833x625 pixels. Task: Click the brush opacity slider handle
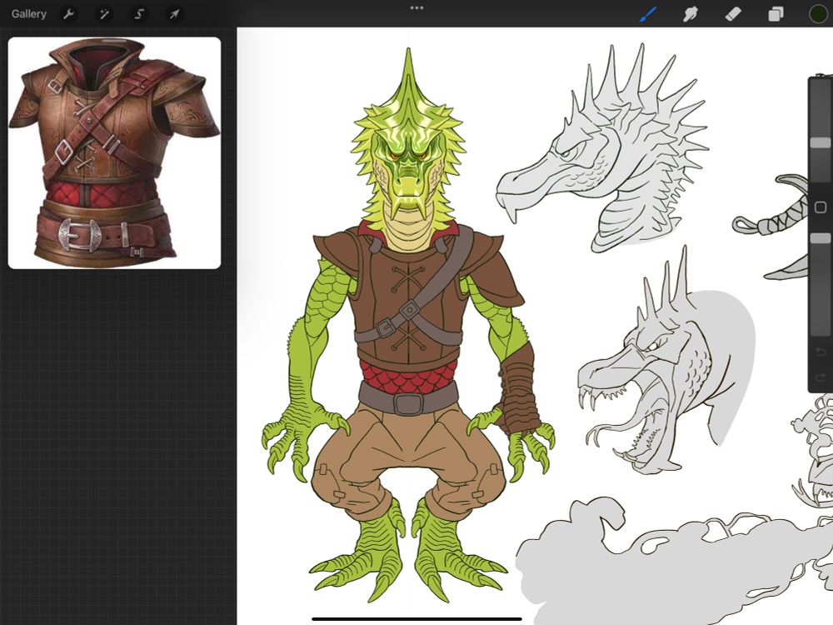pyautogui.click(x=820, y=238)
